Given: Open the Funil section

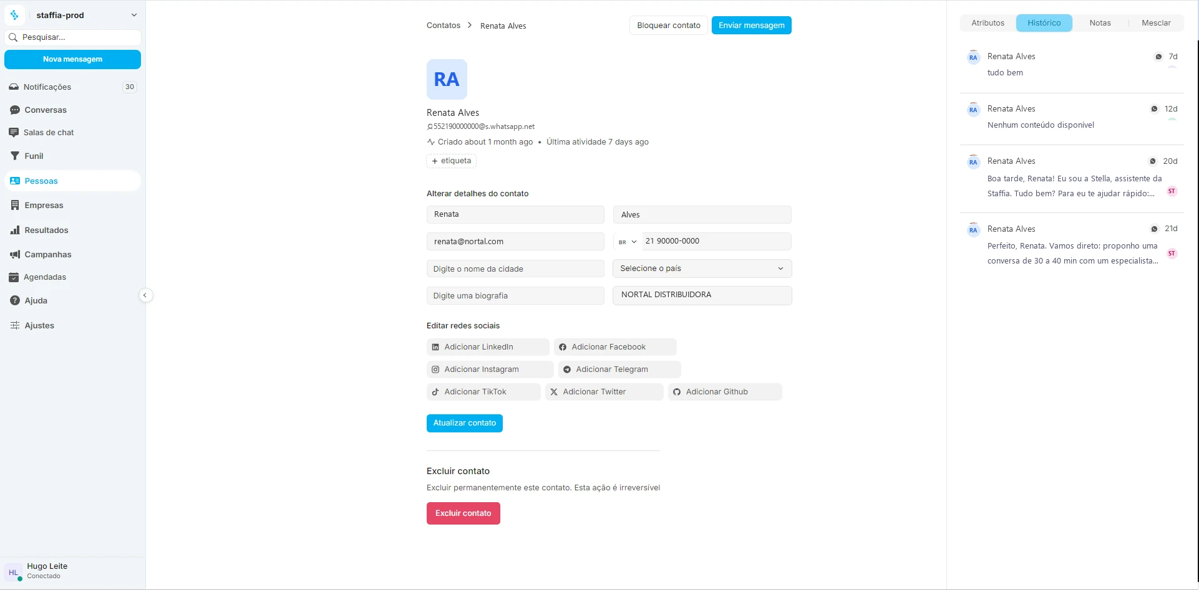Looking at the screenshot, I should point(72,156).
